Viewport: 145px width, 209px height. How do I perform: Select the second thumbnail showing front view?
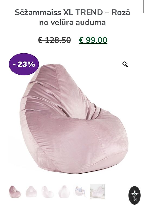(x=31, y=192)
